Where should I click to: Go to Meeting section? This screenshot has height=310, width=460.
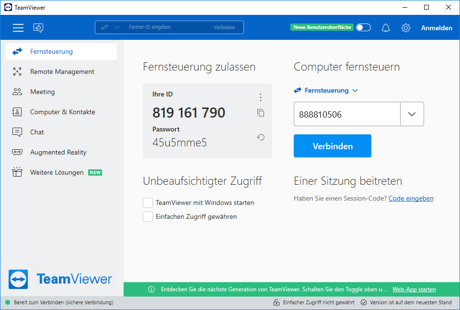tap(61, 92)
